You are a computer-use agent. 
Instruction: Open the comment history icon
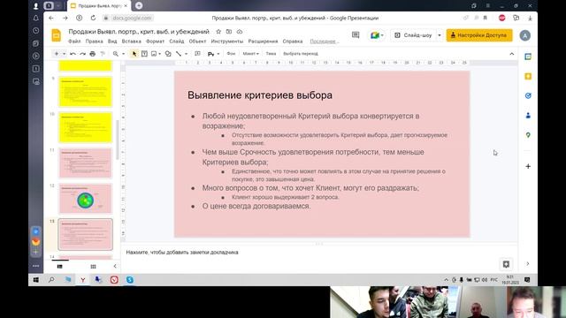coord(356,35)
